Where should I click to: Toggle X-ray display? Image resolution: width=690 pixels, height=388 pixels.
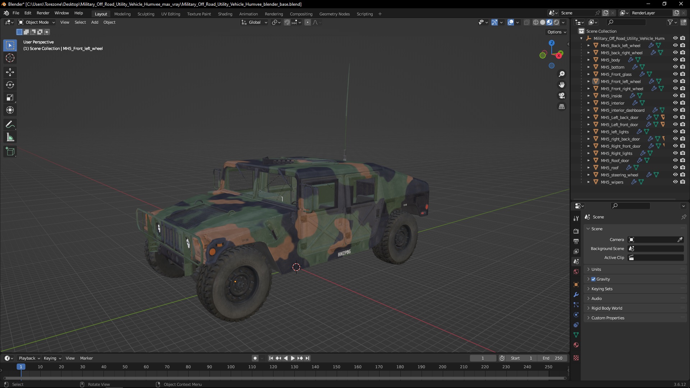point(526,22)
